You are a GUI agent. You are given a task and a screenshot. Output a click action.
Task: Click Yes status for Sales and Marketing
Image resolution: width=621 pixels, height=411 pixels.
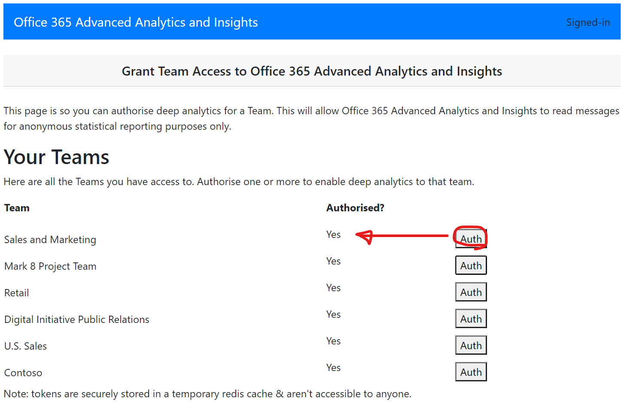pyautogui.click(x=333, y=234)
